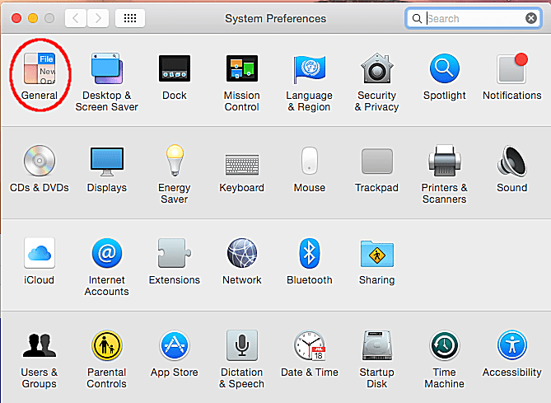Image resolution: width=551 pixels, height=403 pixels.
Task: Focus the Search field
Action: 474,18
